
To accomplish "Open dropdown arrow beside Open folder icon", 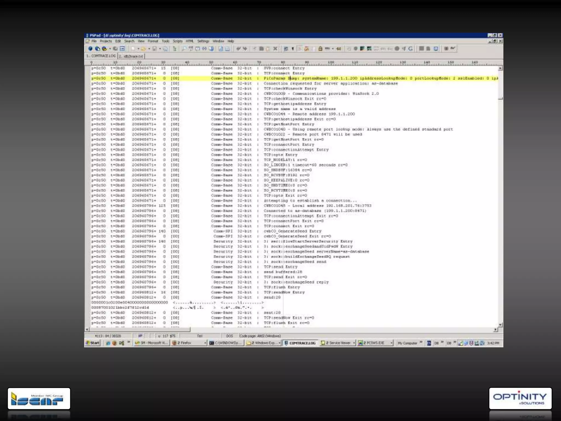I will [x=149, y=49].
